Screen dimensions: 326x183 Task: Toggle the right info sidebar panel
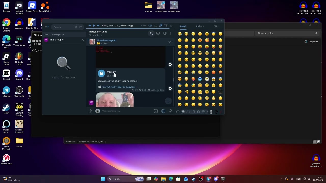click(165, 33)
